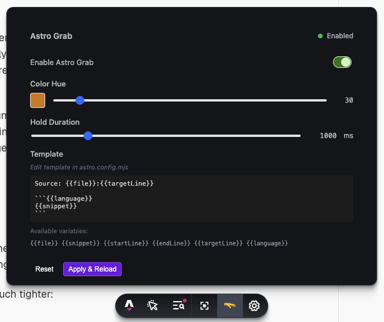
Task: Click Apply & Reload button
Action: 92,269
